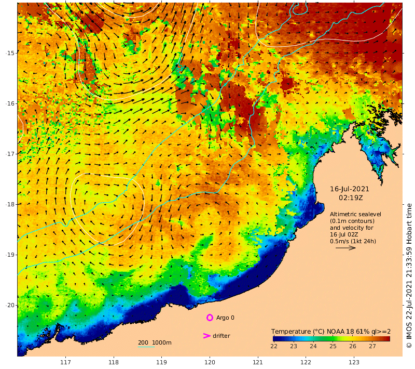This screenshot has width=415, height=369.
Task: Select the '16-Jul-2021' date text
Action: (349, 189)
